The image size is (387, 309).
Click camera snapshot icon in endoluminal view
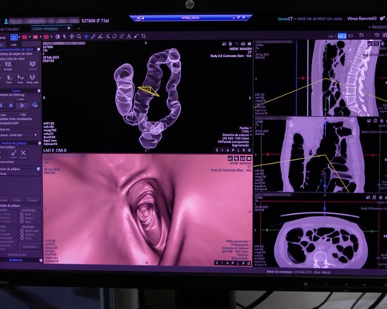tap(243, 158)
